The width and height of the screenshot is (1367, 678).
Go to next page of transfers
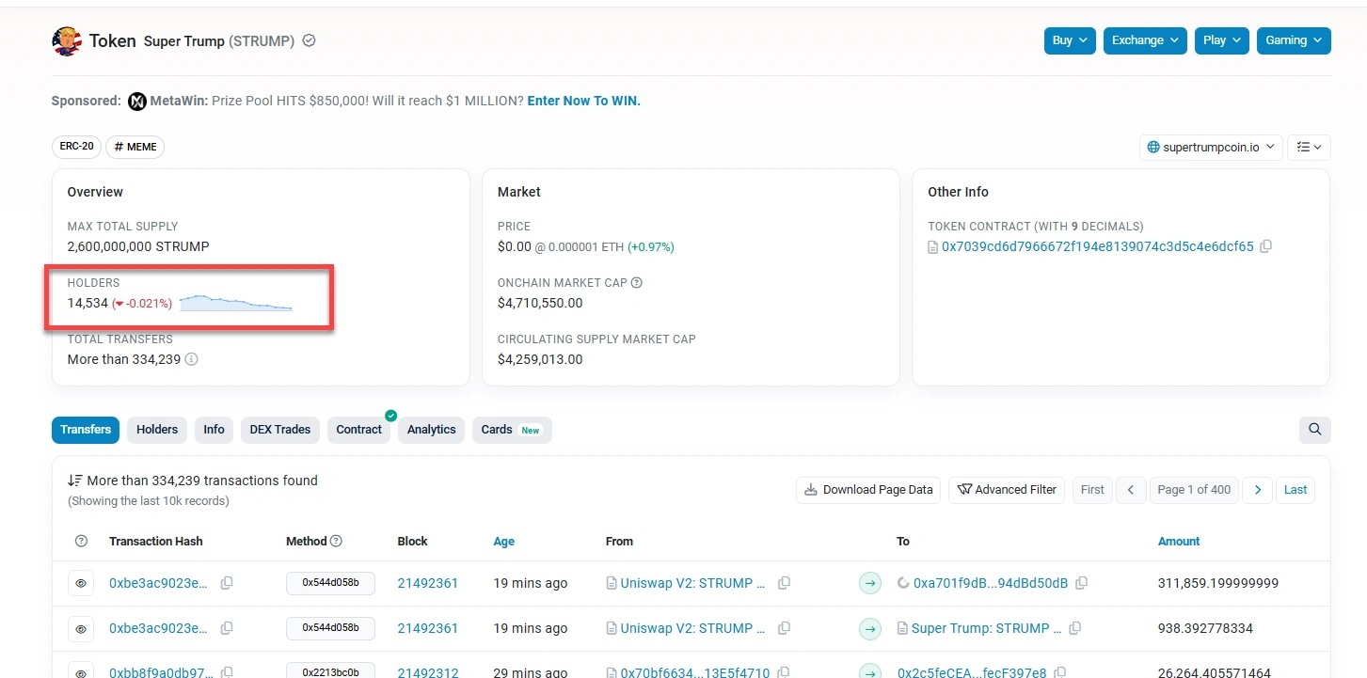click(1258, 490)
